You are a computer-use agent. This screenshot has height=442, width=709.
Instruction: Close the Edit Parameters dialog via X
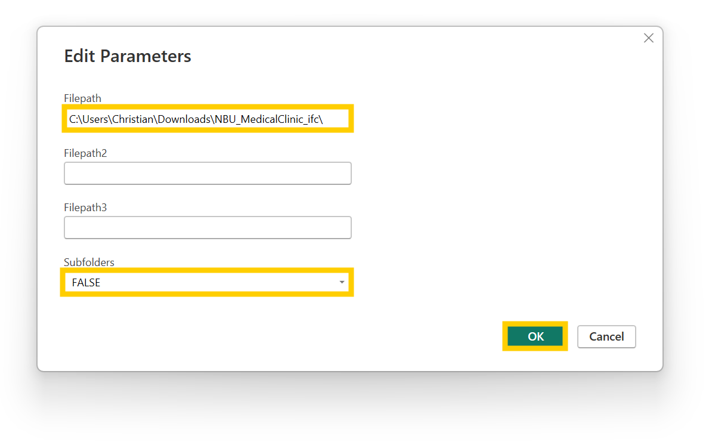pos(649,38)
